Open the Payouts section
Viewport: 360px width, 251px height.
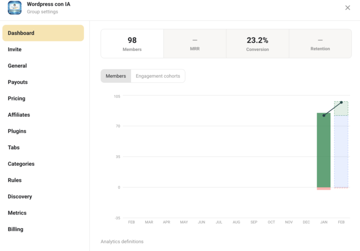pyautogui.click(x=17, y=82)
